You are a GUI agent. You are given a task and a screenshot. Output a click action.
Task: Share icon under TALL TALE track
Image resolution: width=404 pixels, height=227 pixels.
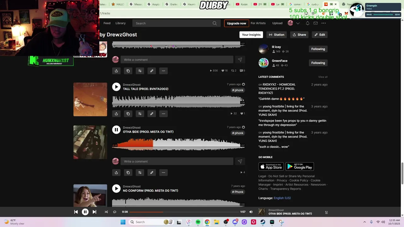(116, 113)
